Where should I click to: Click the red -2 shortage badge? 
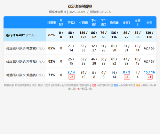pyautogui.click(x=72, y=77)
